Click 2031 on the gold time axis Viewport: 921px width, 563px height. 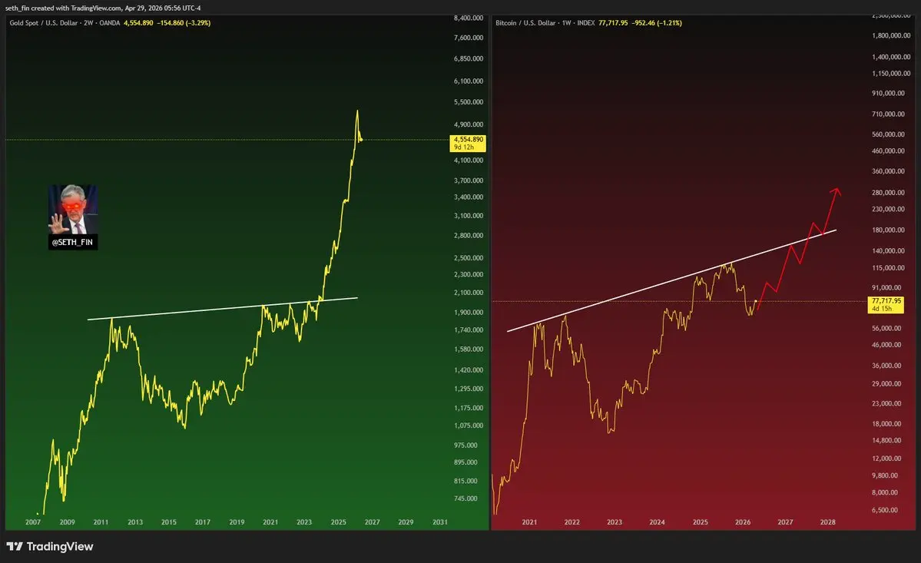440,522
